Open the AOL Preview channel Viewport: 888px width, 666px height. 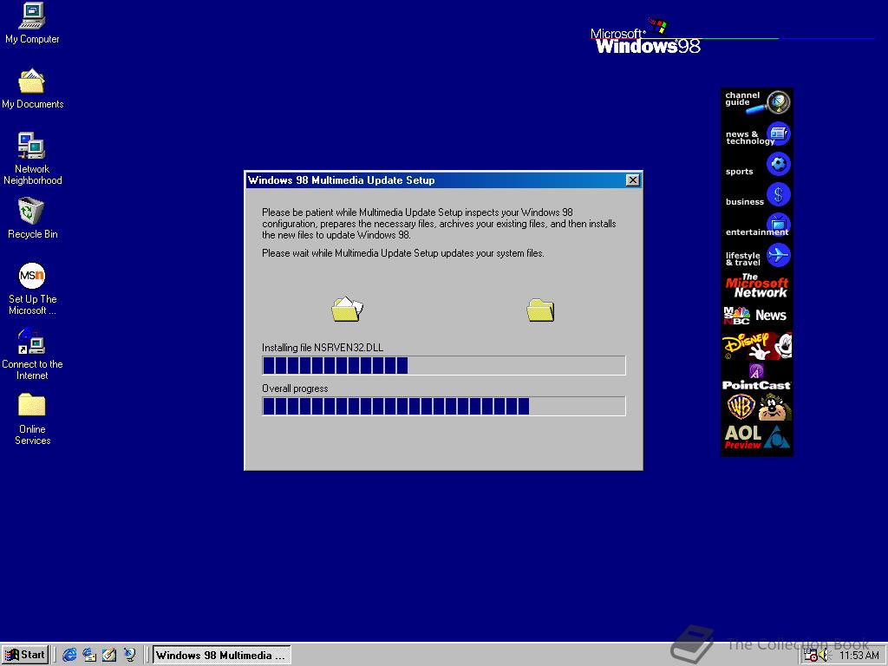point(756,438)
